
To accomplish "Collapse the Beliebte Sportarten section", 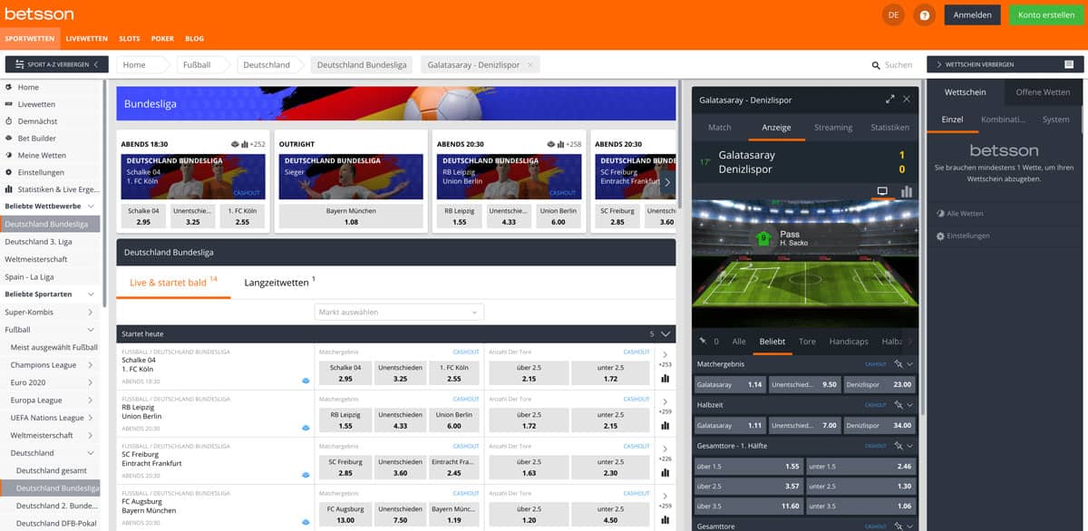I will [91, 294].
